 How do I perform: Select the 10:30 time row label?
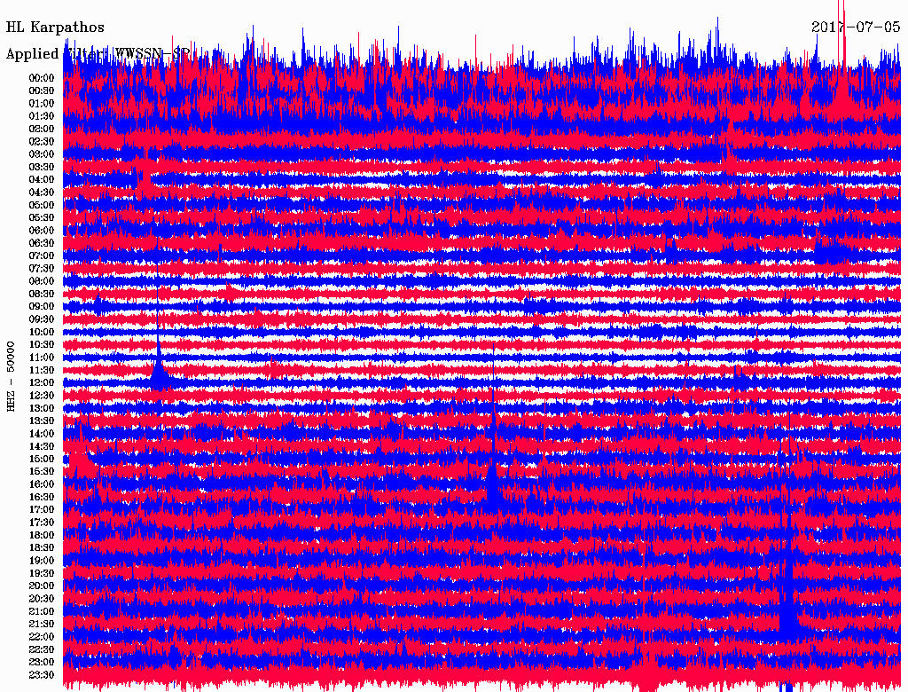[x=42, y=345]
